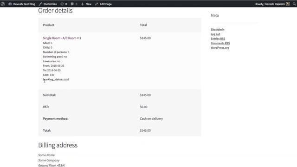
Task: Click the Cost: 145 line
Action: (48, 75)
